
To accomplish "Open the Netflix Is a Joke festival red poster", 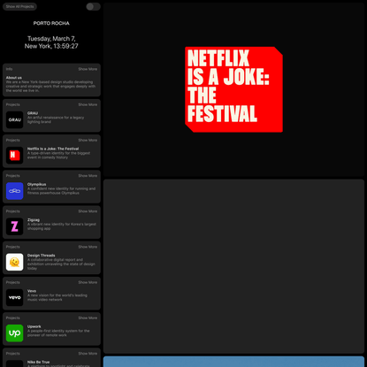I will [233, 89].
